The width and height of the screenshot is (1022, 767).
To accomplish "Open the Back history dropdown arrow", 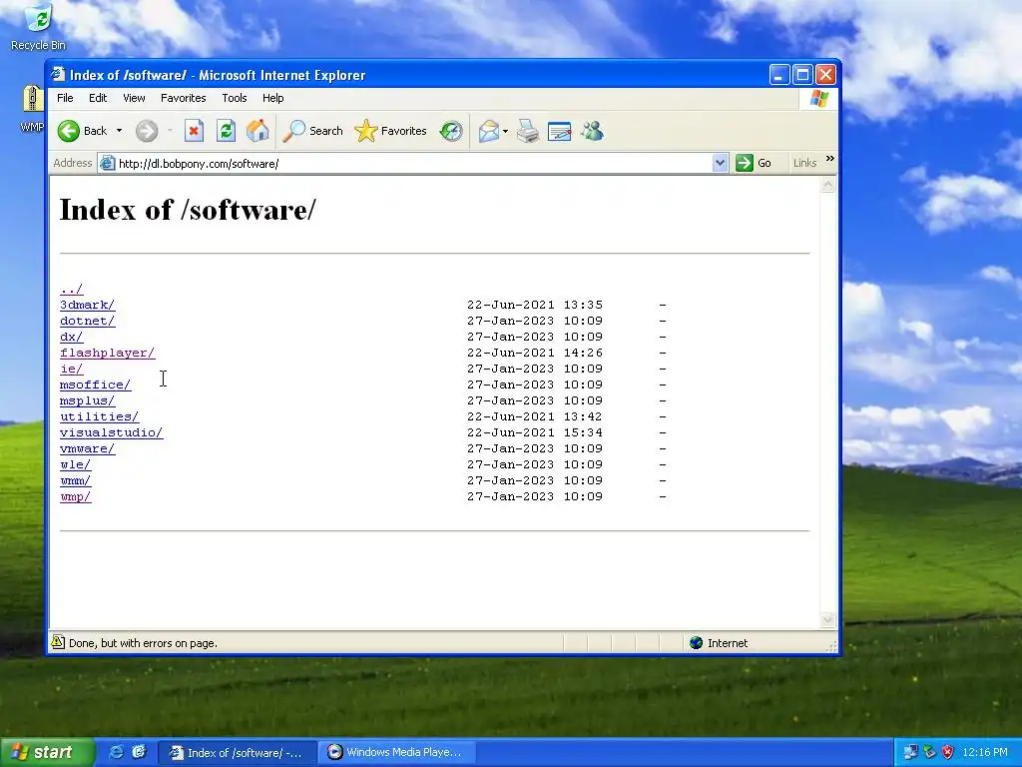I will point(120,131).
